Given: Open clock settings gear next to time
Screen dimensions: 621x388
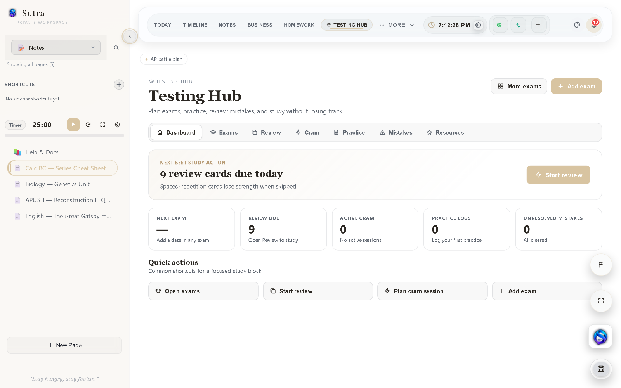Looking at the screenshot, I should pos(478,25).
